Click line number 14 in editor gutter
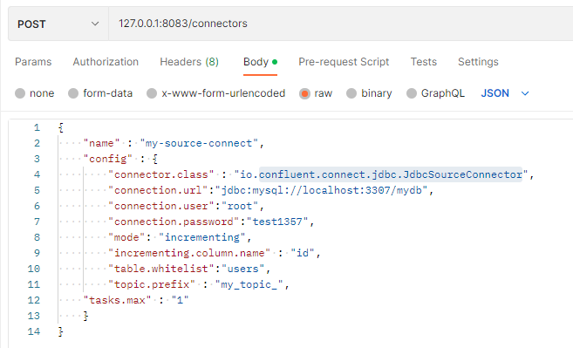This screenshot has width=573, height=348. 34,331
